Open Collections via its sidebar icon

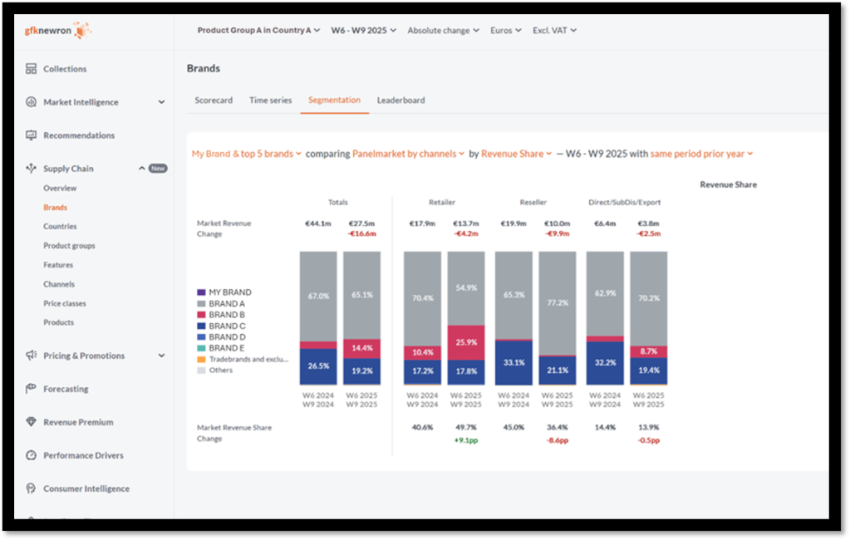[31, 69]
